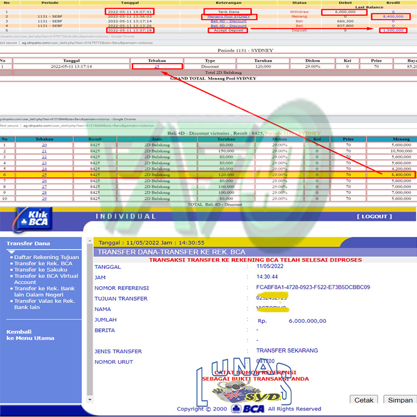
Task: Open Transfer ke Rek. BCA menu item
Action: [x=43, y=263]
